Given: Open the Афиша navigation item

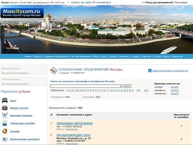Looking at the screenshot, I should (x=113, y=56).
